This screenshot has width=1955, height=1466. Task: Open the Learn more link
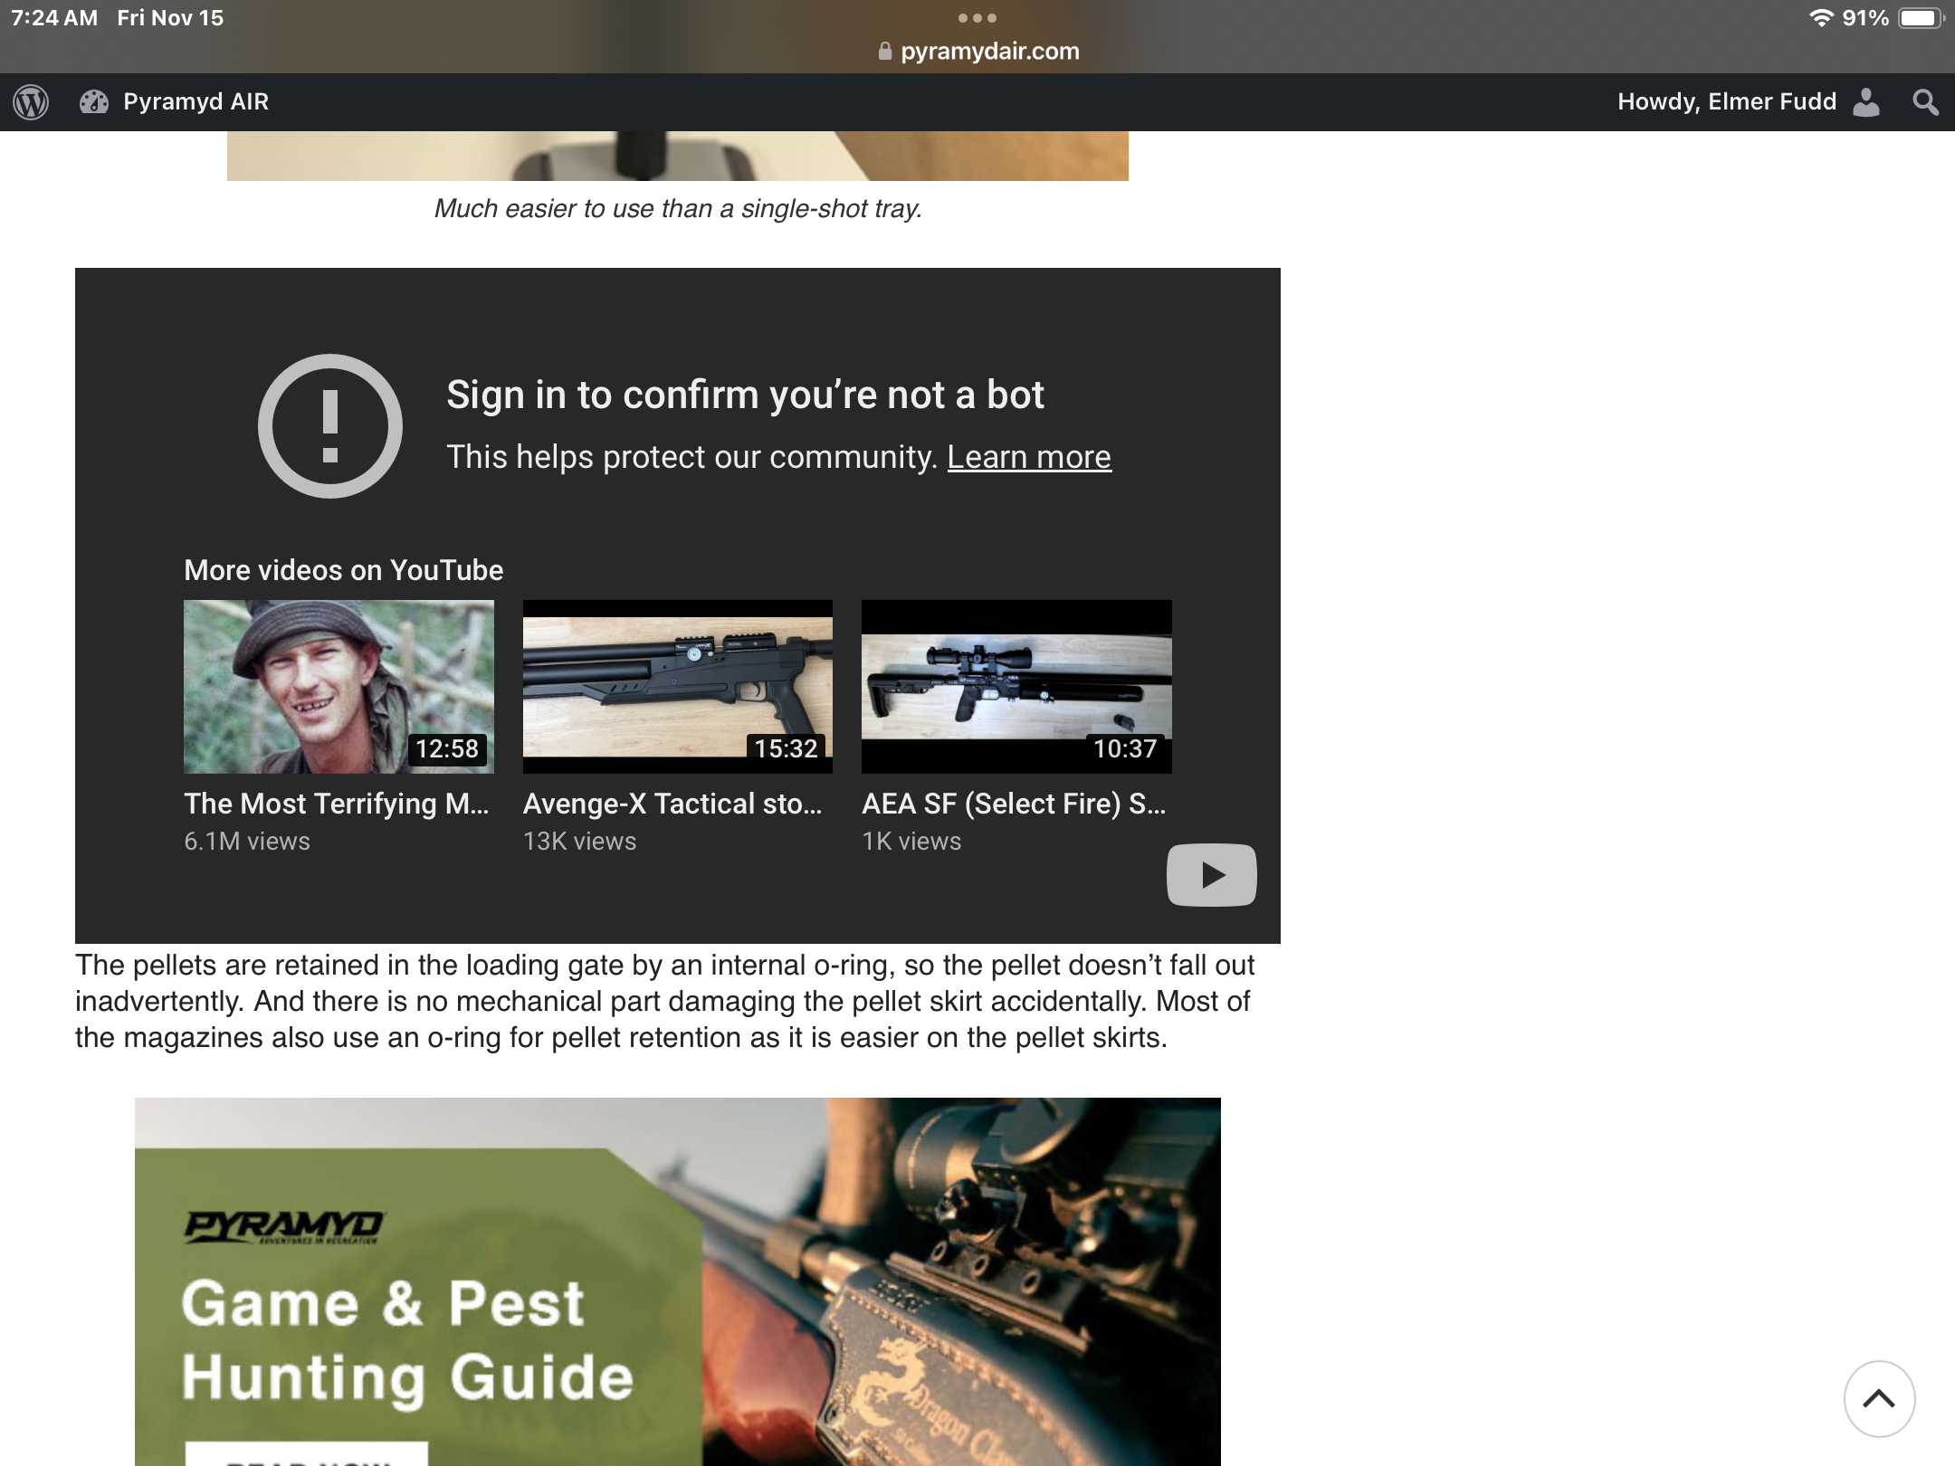[1029, 457]
